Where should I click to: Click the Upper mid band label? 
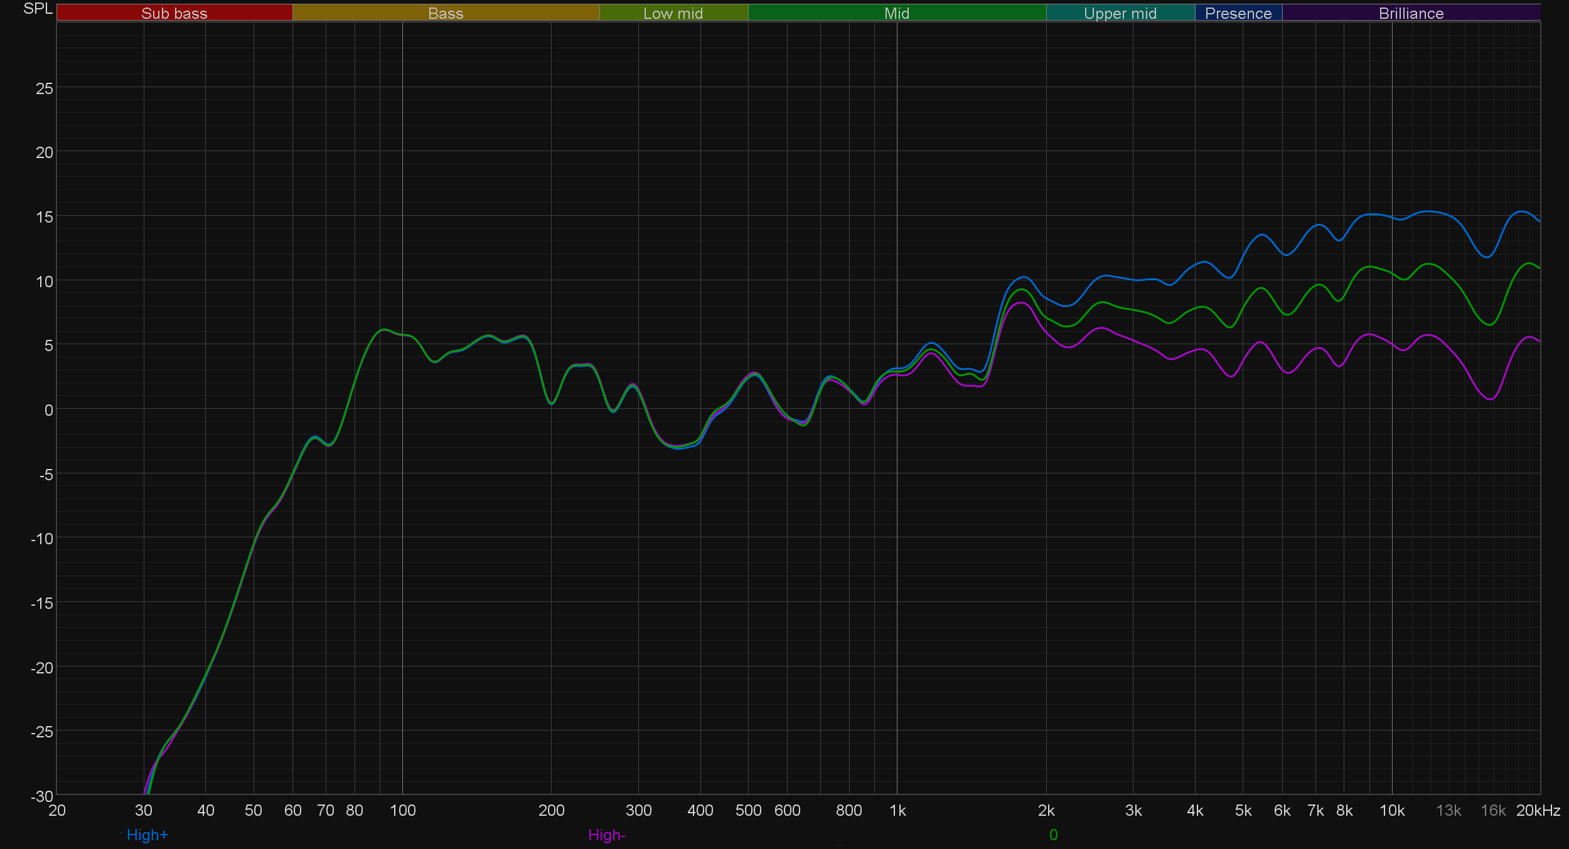1120,13
